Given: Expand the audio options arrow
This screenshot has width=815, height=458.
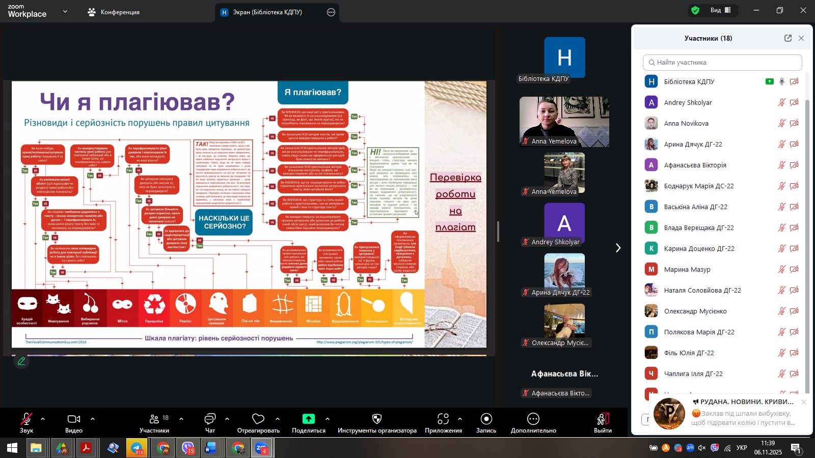Looking at the screenshot, I should coord(43,419).
